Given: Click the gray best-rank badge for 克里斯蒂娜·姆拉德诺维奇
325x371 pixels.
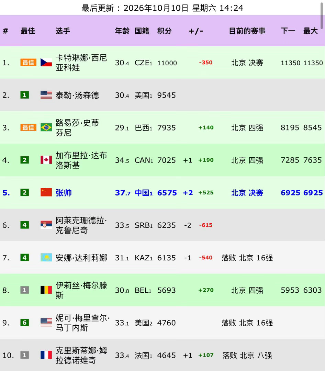Looking at the screenshot, I should coord(25,355).
